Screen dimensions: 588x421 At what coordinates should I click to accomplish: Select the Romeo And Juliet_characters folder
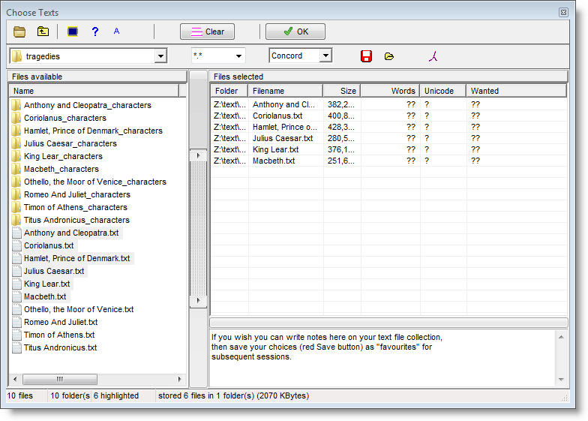(70, 194)
